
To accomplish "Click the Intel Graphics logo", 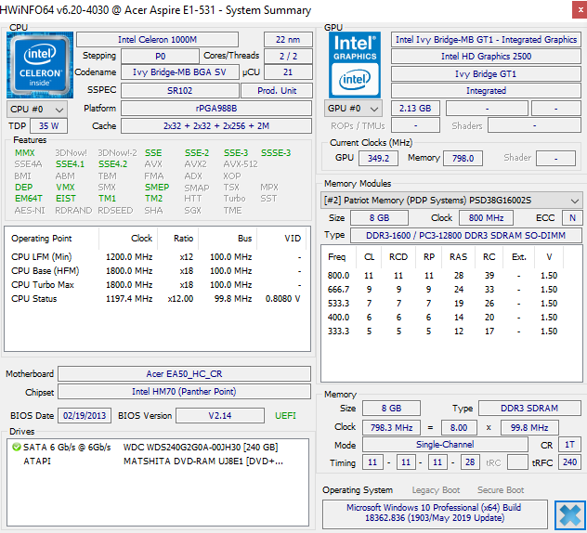I will 355,65.
